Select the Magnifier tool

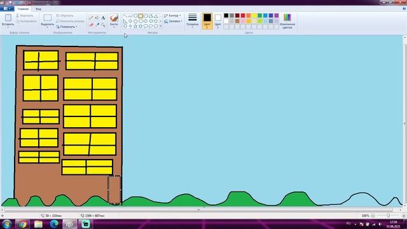click(x=103, y=25)
